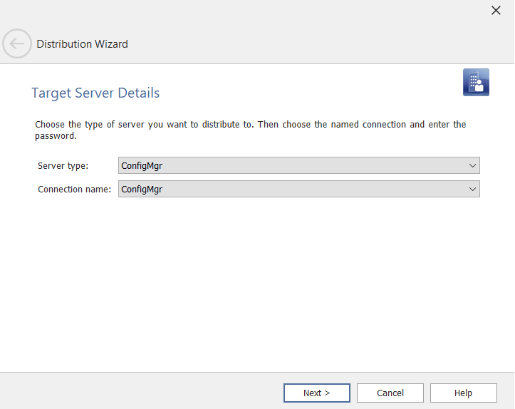Click the server building icon

pos(476,83)
